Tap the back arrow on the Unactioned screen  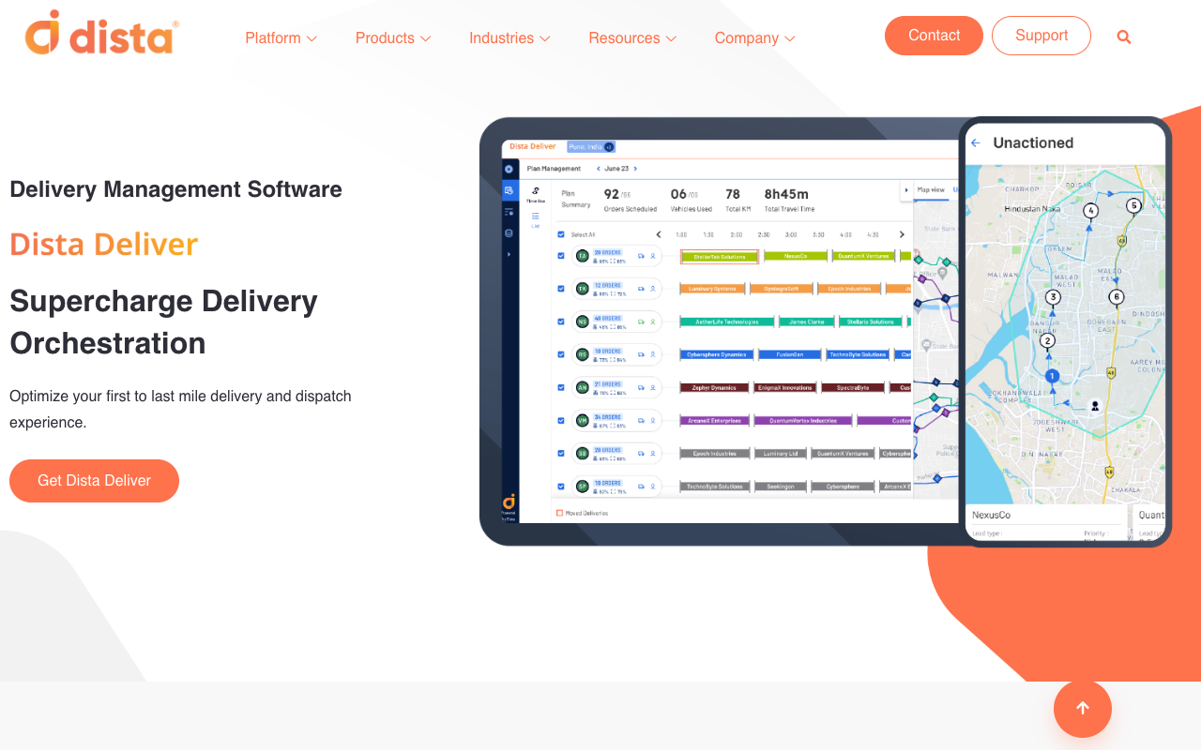point(976,142)
